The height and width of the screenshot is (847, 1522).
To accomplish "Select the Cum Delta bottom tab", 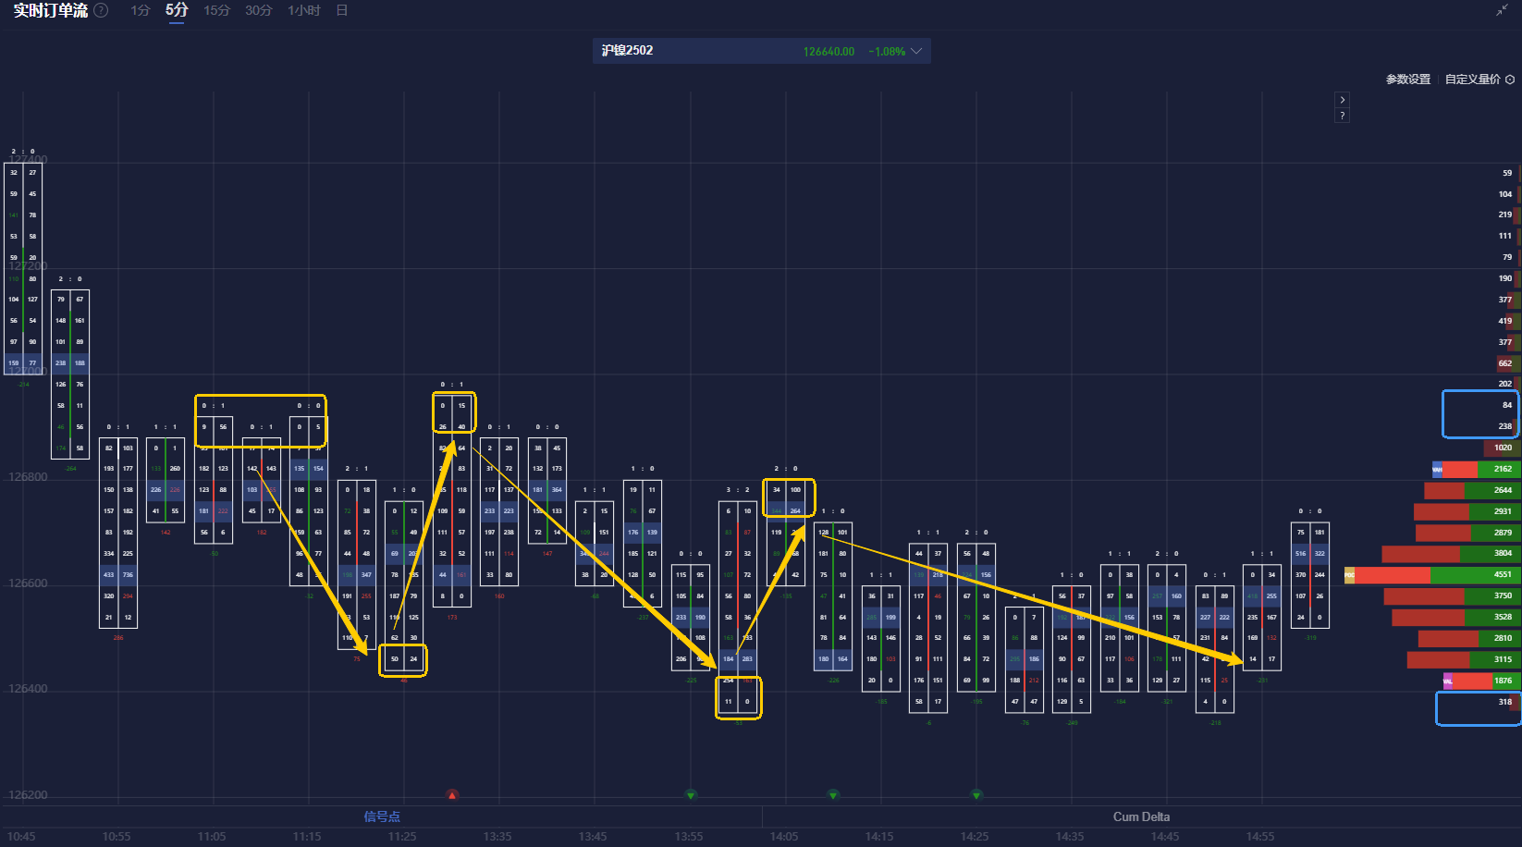I will pyautogui.click(x=1141, y=816).
